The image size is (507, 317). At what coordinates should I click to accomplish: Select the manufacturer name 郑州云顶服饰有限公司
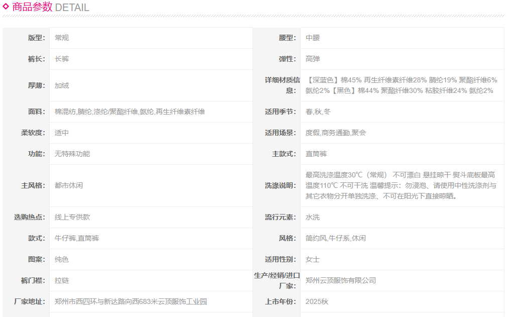click(341, 280)
